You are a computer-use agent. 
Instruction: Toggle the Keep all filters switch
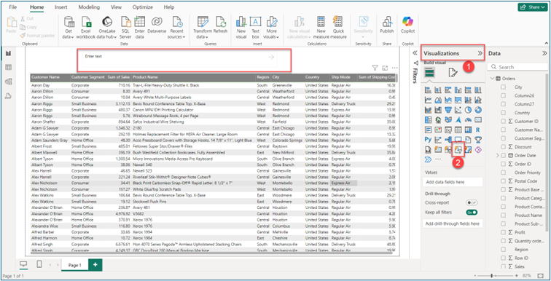point(472,213)
